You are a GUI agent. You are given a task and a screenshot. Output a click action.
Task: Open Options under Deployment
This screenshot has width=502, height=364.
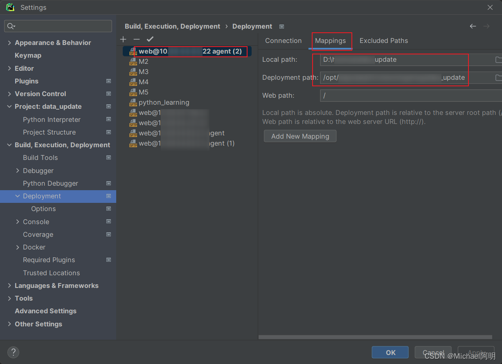43,209
